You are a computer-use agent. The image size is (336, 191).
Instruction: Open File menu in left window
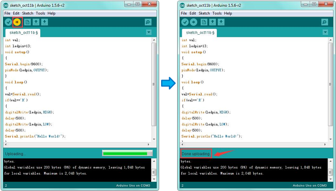(x=7, y=13)
